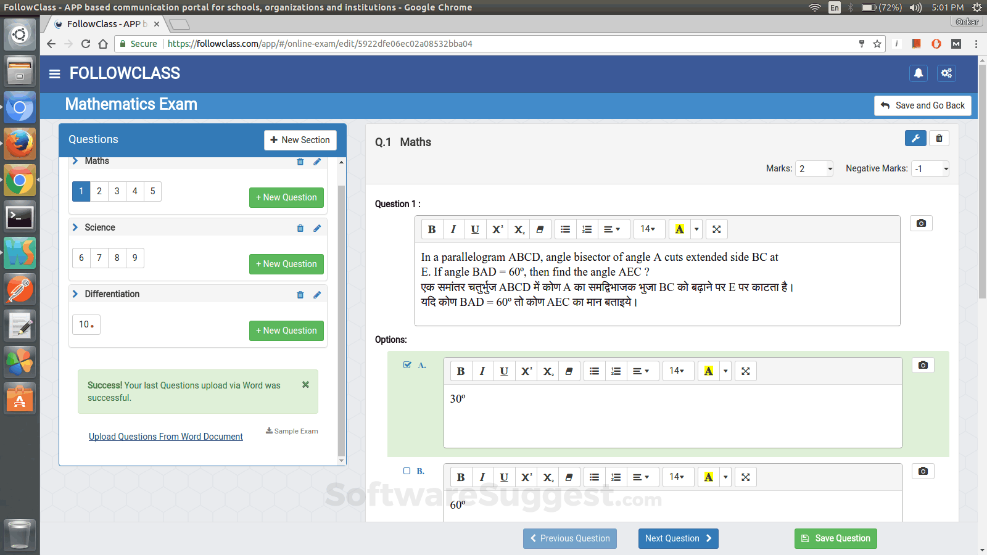Add an image to Question 1 via camera icon
This screenshot has height=555, width=987.
pos(921,223)
